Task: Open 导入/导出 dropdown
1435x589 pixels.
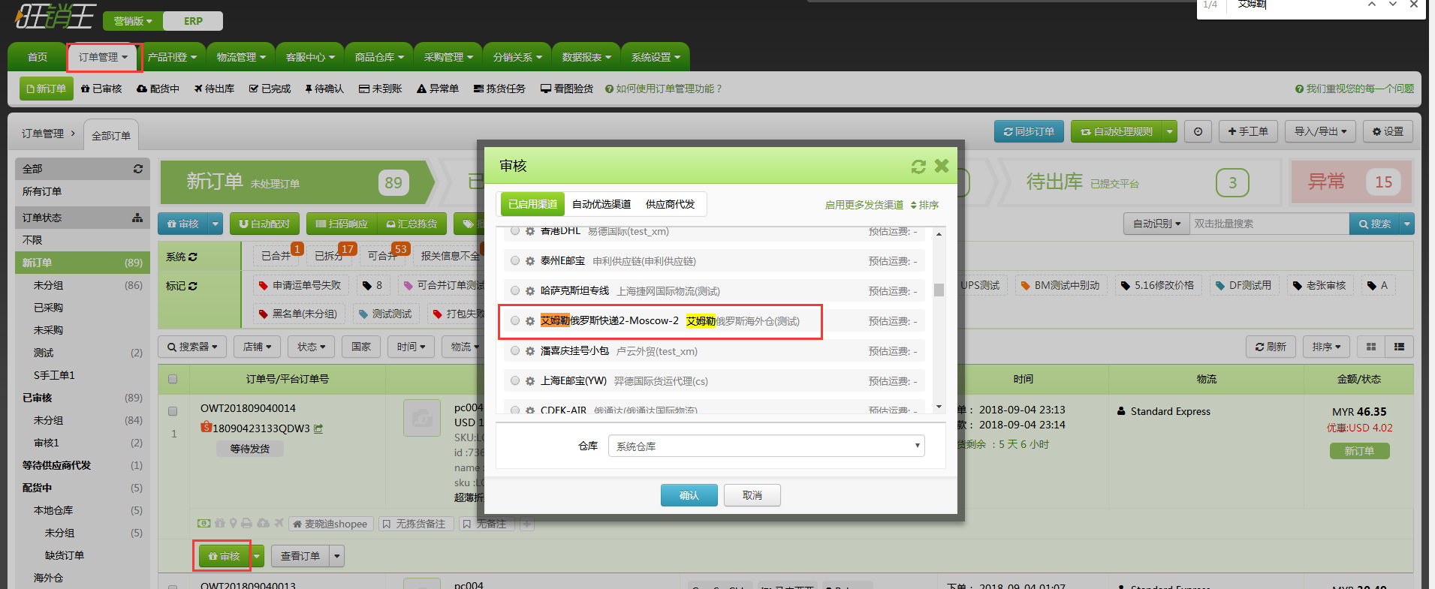Action: (x=1320, y=131)
